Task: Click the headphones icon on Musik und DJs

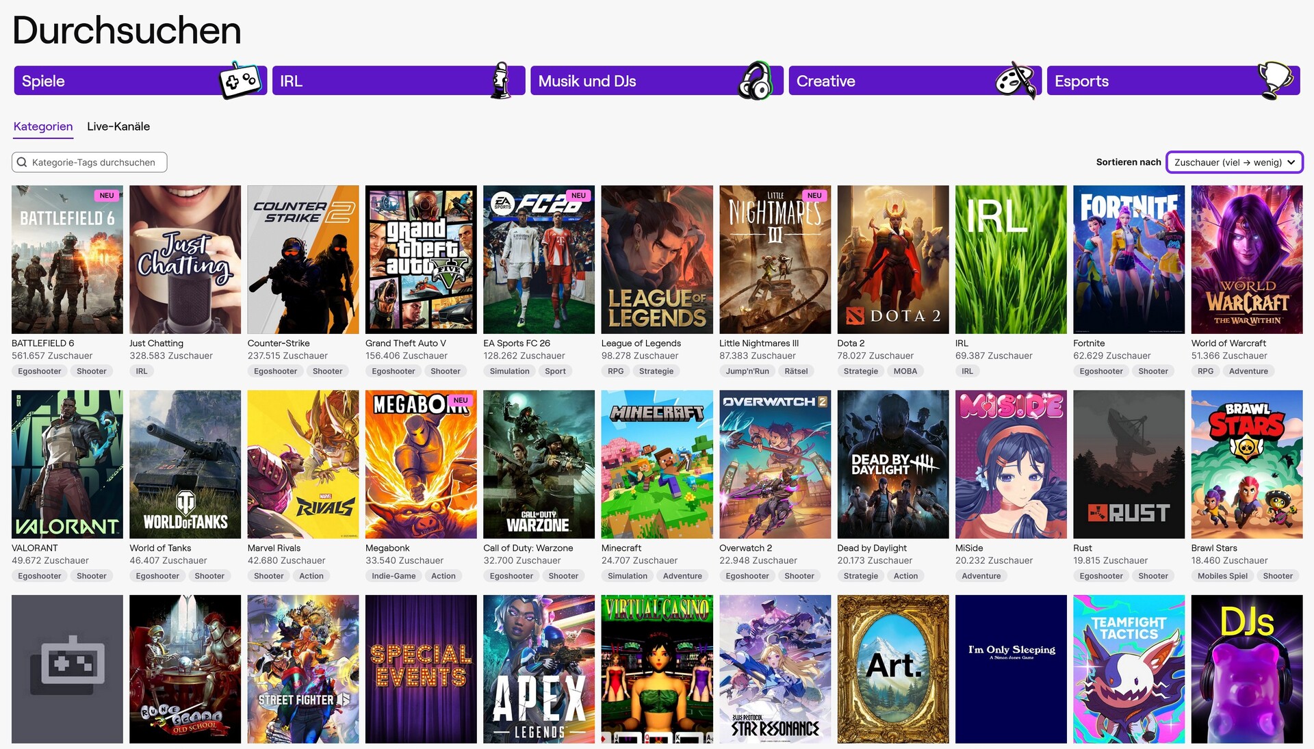Action: point(756,81)
